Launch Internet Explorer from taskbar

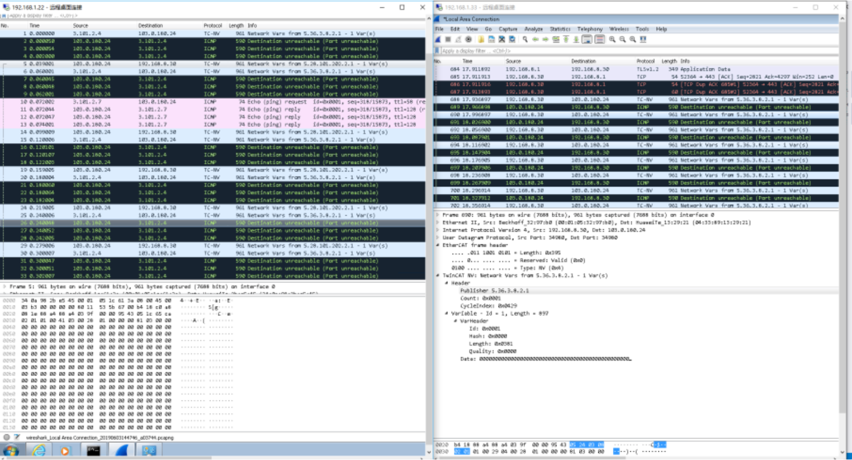tap(39, 451)
